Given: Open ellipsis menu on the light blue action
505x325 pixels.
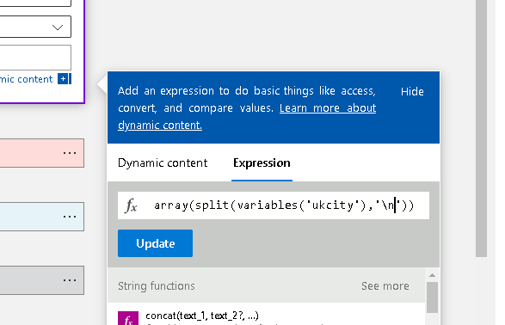Looking at the screenshot, I should click(x=70, y=217).
